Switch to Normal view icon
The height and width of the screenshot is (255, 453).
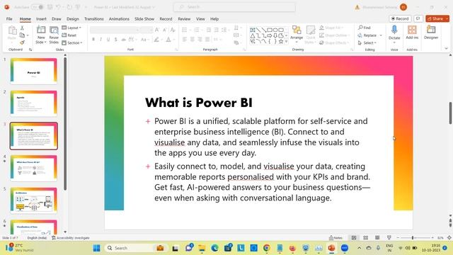[x=354, y=238]
